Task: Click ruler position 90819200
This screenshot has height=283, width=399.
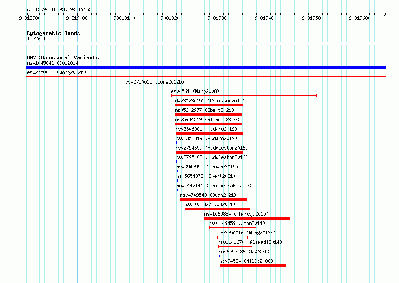Action: [172, 18]
